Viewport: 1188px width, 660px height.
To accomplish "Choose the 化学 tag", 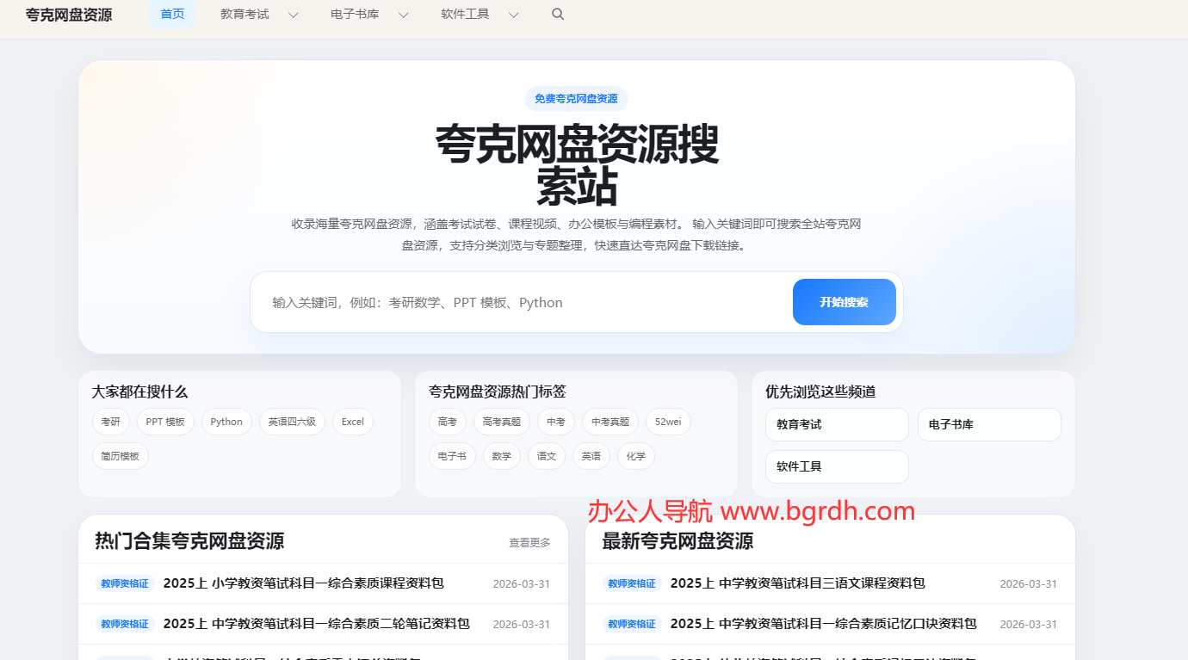I will (636, 456).
